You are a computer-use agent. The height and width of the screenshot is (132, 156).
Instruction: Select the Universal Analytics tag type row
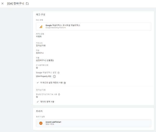tap(94, 27)
